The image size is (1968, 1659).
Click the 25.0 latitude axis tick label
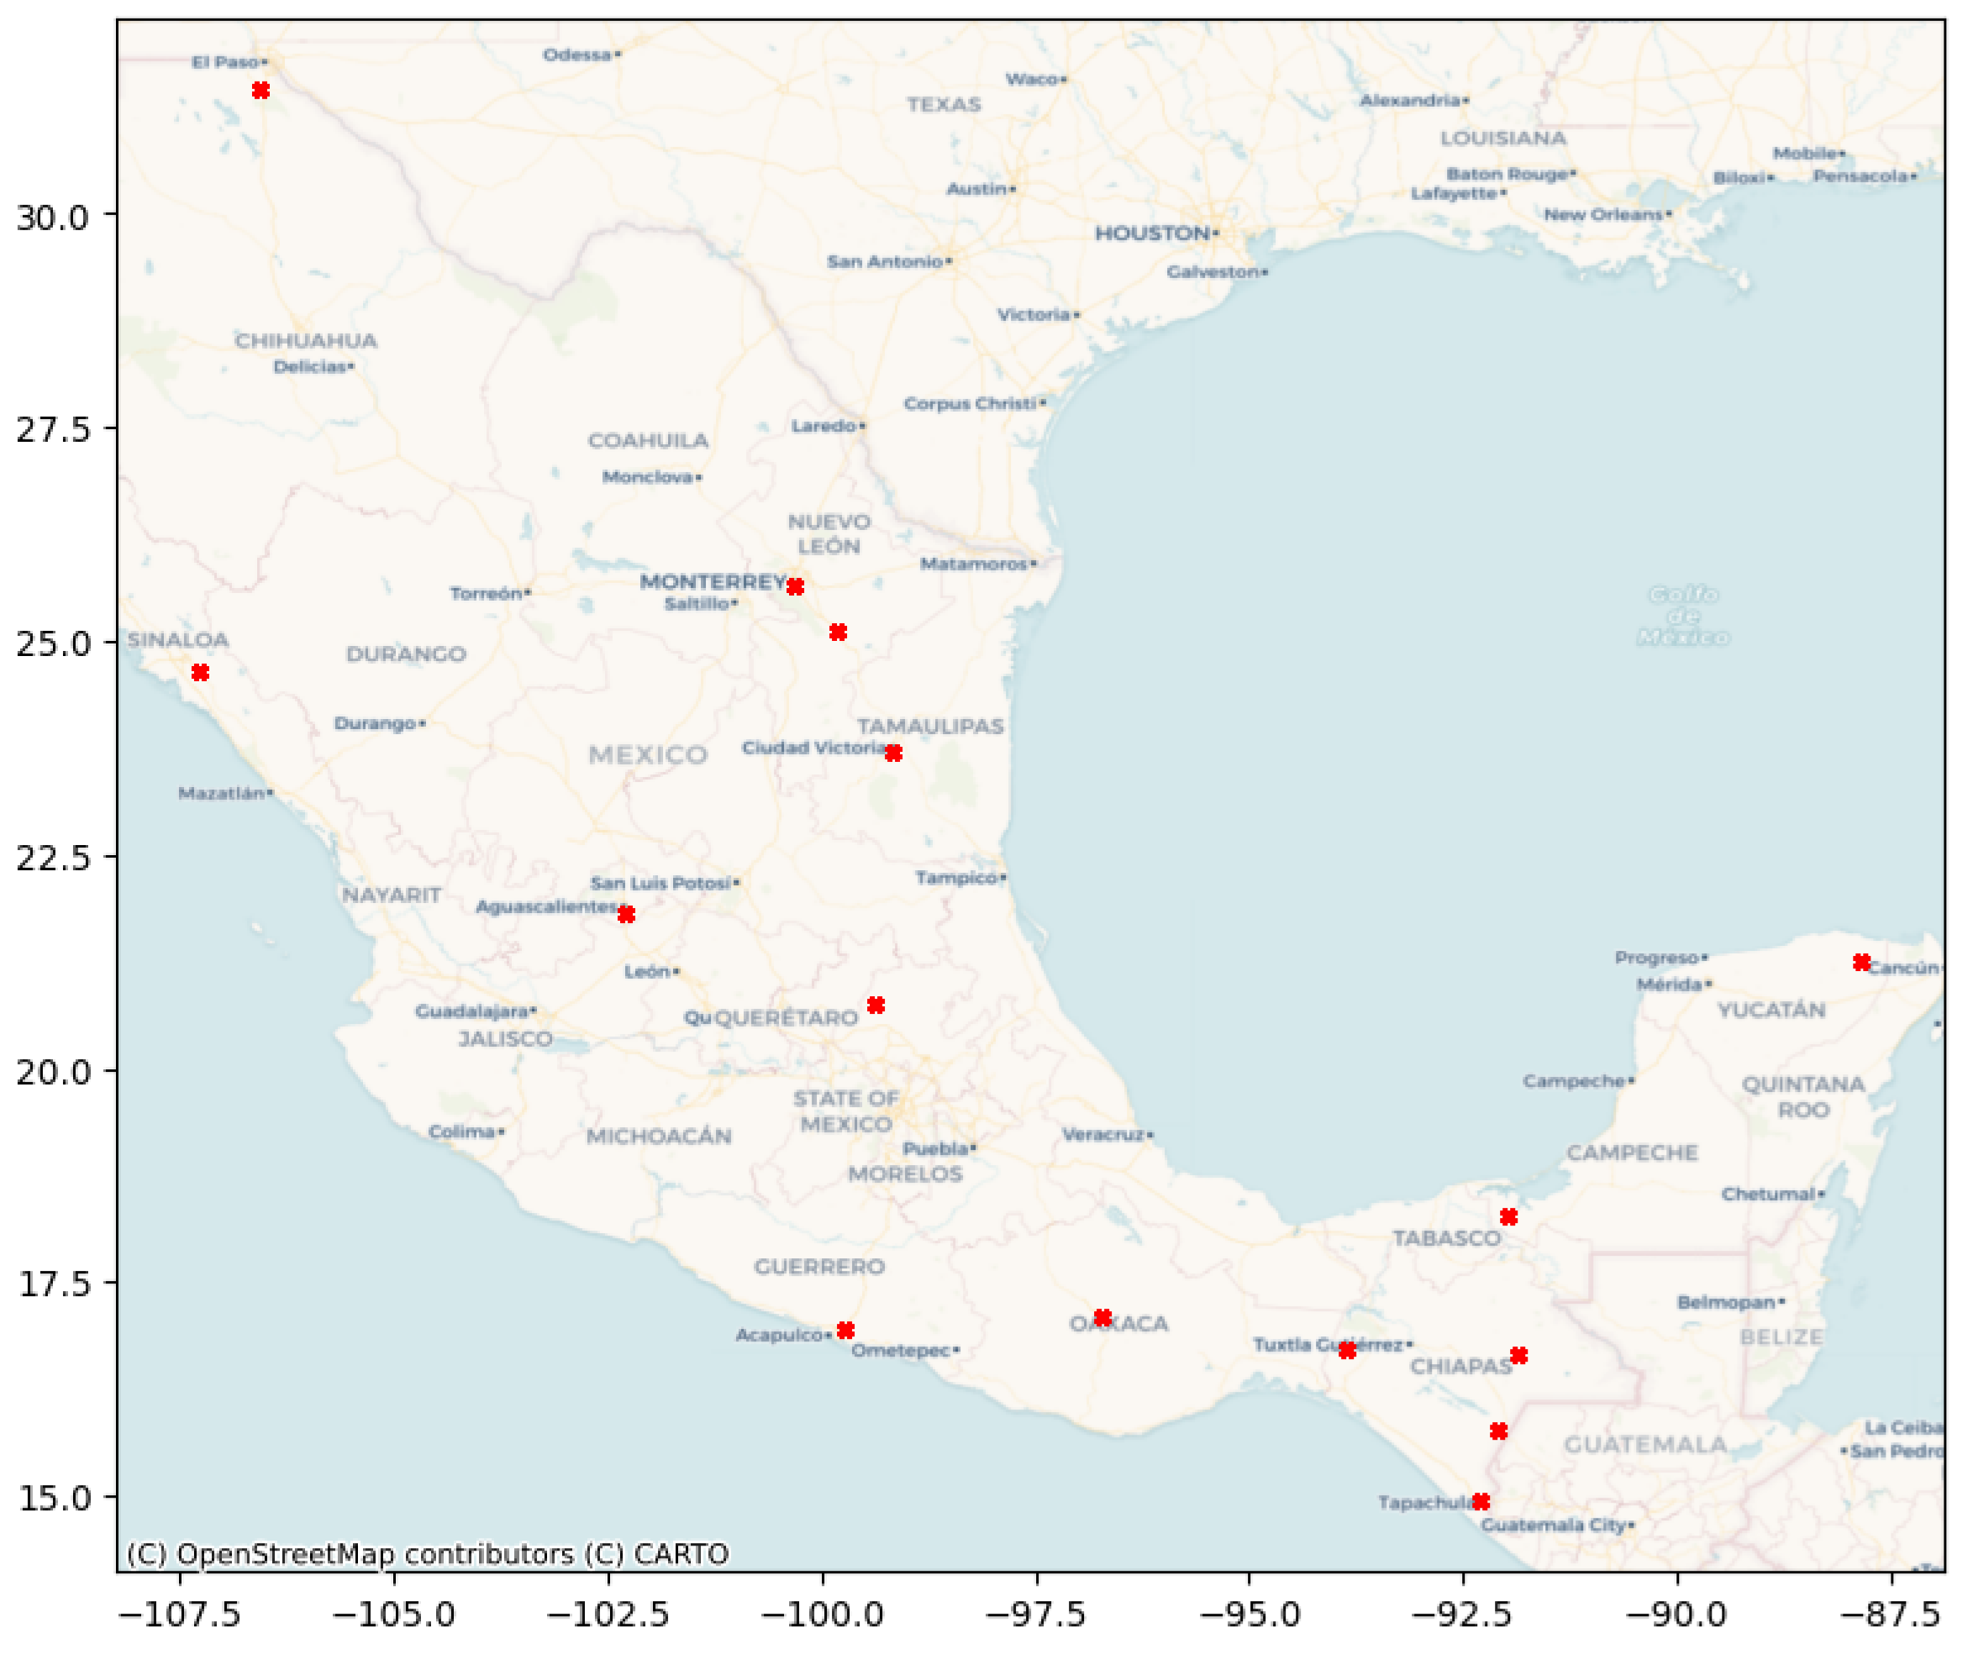point(53,645)
